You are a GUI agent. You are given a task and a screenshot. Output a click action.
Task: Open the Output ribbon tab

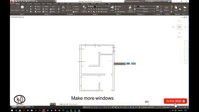(56, 4)
